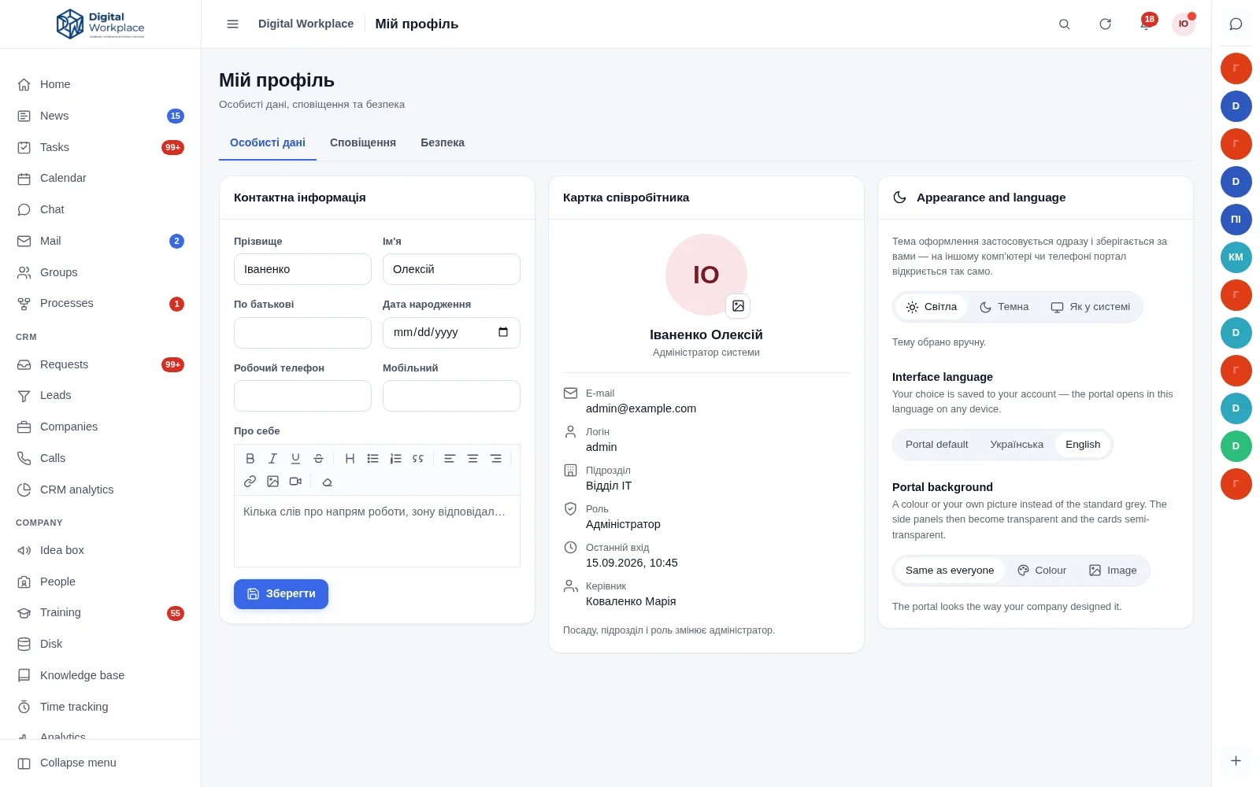
Task: Open chat panel icon at top right
Action: click(1236, 24)
